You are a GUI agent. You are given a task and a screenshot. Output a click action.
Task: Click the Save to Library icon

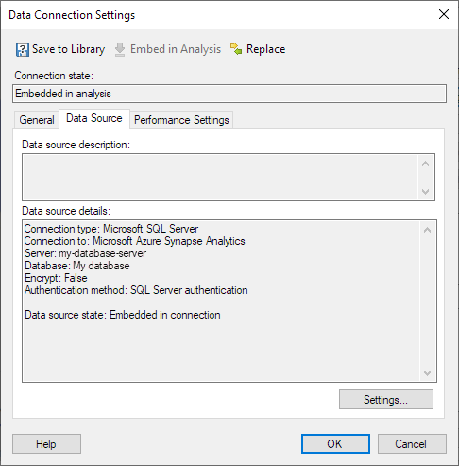tap(23, 50)
